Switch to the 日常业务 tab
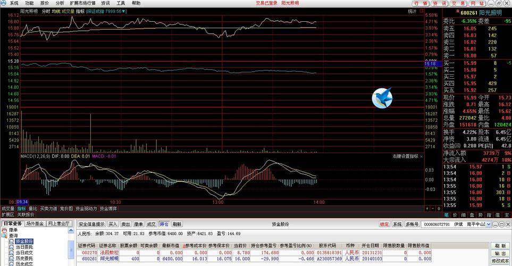Image resolution: width=512 pixels, height=266 pixels. tap(13, 223)
